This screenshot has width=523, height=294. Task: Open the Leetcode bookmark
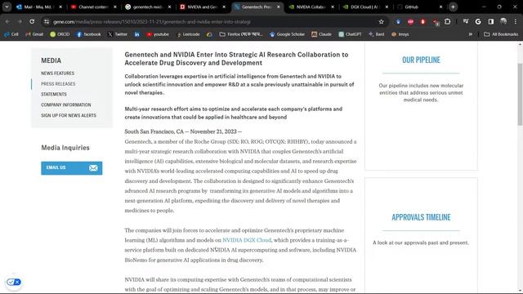(188, 34)
